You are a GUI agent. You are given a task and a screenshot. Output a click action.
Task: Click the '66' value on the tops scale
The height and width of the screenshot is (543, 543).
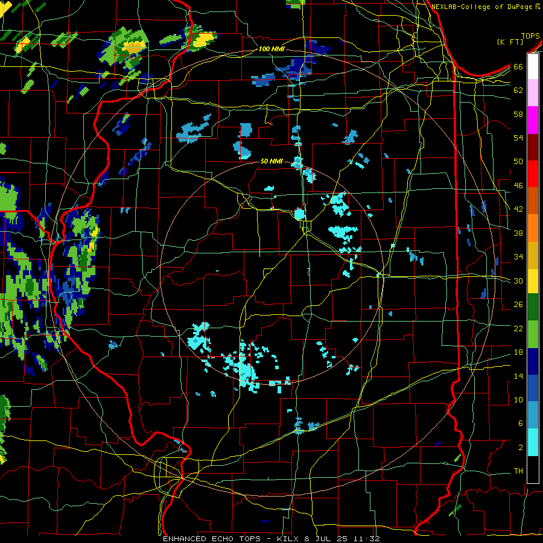tap(518, 66)
